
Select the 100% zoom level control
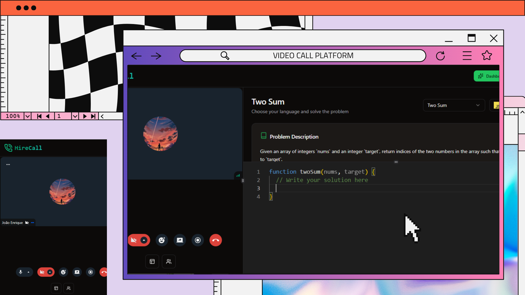13,116
